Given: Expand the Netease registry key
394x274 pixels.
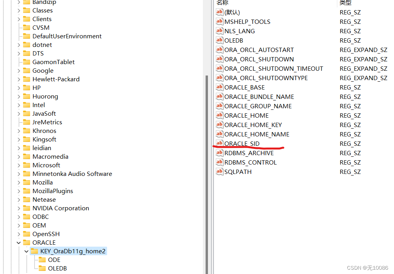Looking at the screenshot, I should pos(19,200).
